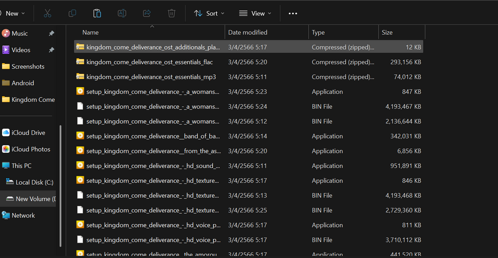Screen dimensions: 498x258
Task: Open Screenshots folder in sidebar
Action: pyautogui.click(x=28, y=66)
